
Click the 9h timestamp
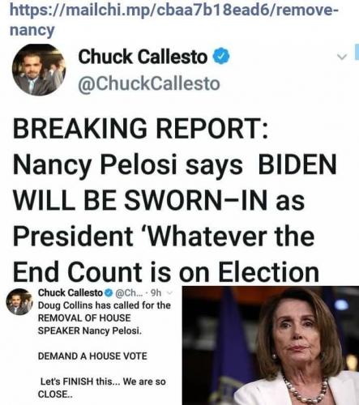tap(156, 293)
